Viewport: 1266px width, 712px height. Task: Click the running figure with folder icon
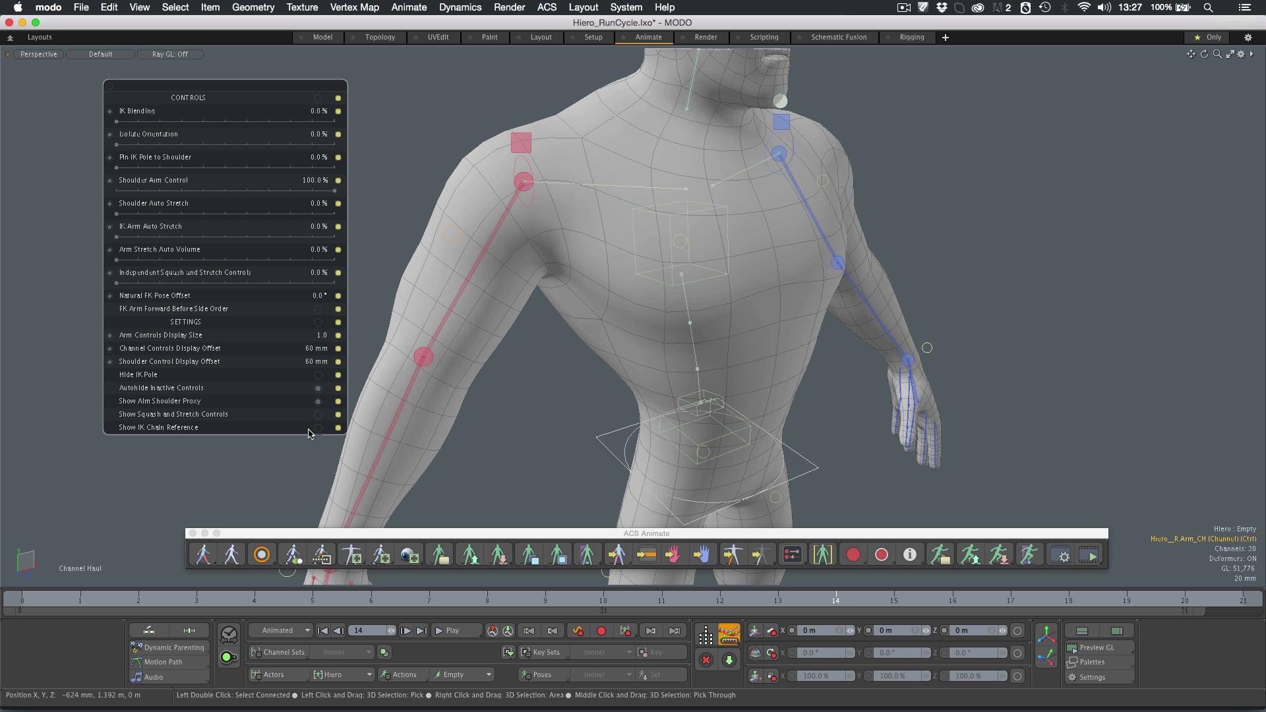(x=940, y=555)
